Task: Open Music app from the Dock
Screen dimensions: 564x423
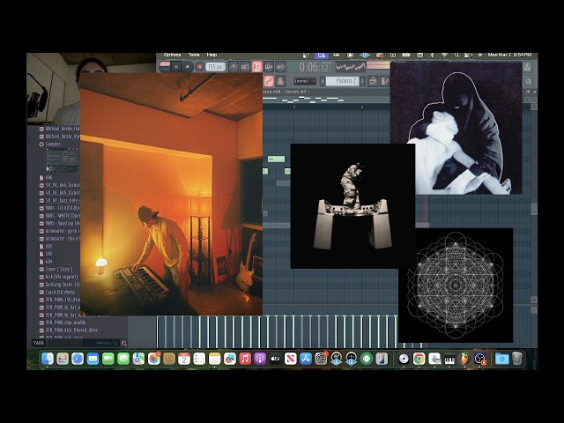Action: [245, 359]
